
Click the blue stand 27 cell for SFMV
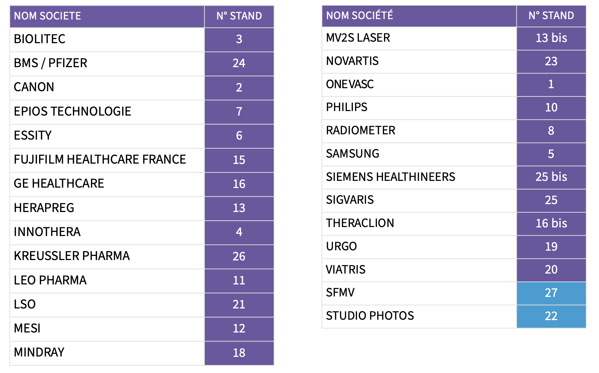point(551,293)
